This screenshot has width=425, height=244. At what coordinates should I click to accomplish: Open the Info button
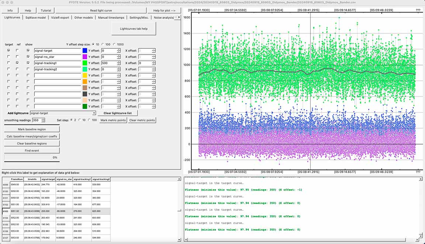(10, 11)
